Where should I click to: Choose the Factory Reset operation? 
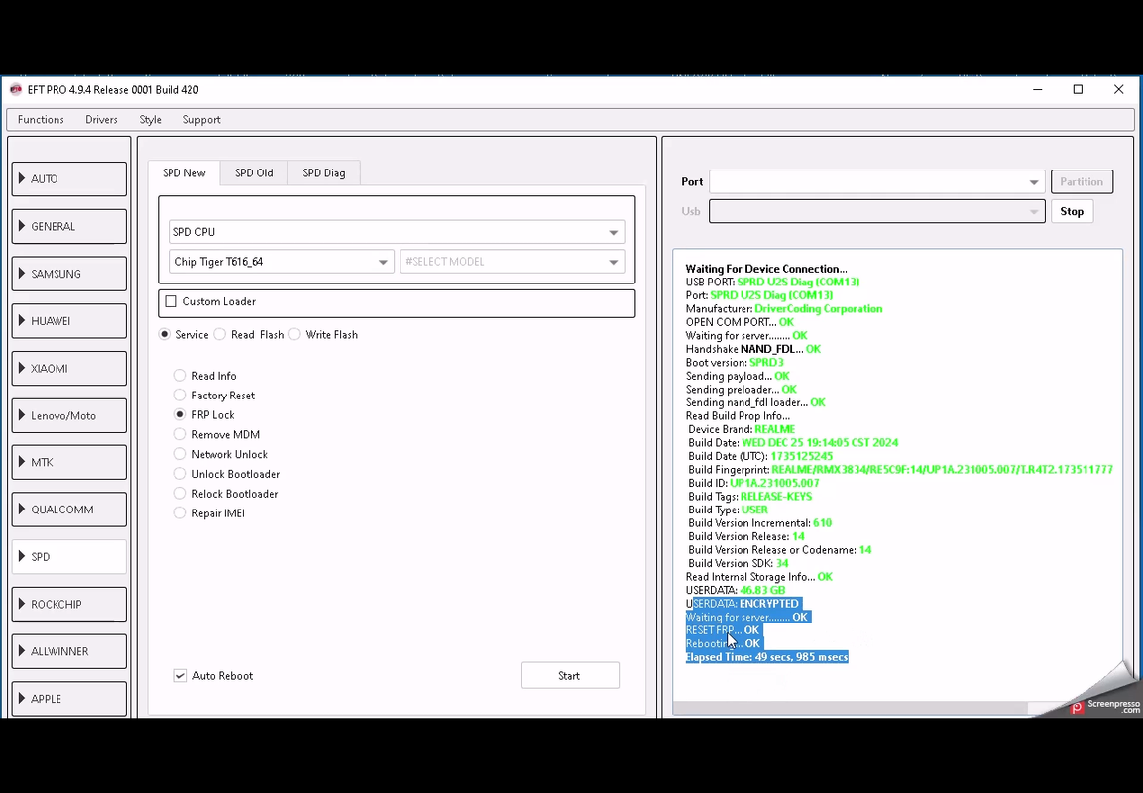(180, 396)
